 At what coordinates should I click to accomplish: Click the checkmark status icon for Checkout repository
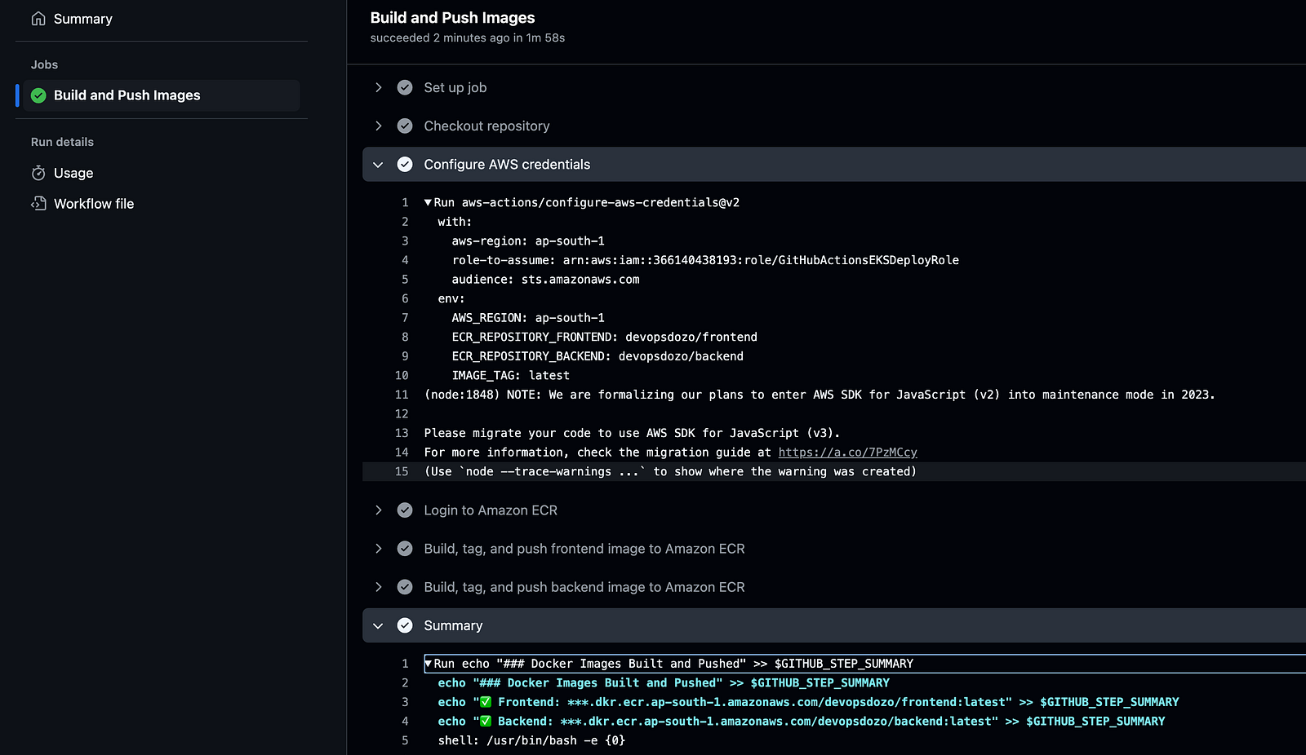point(405,126)
